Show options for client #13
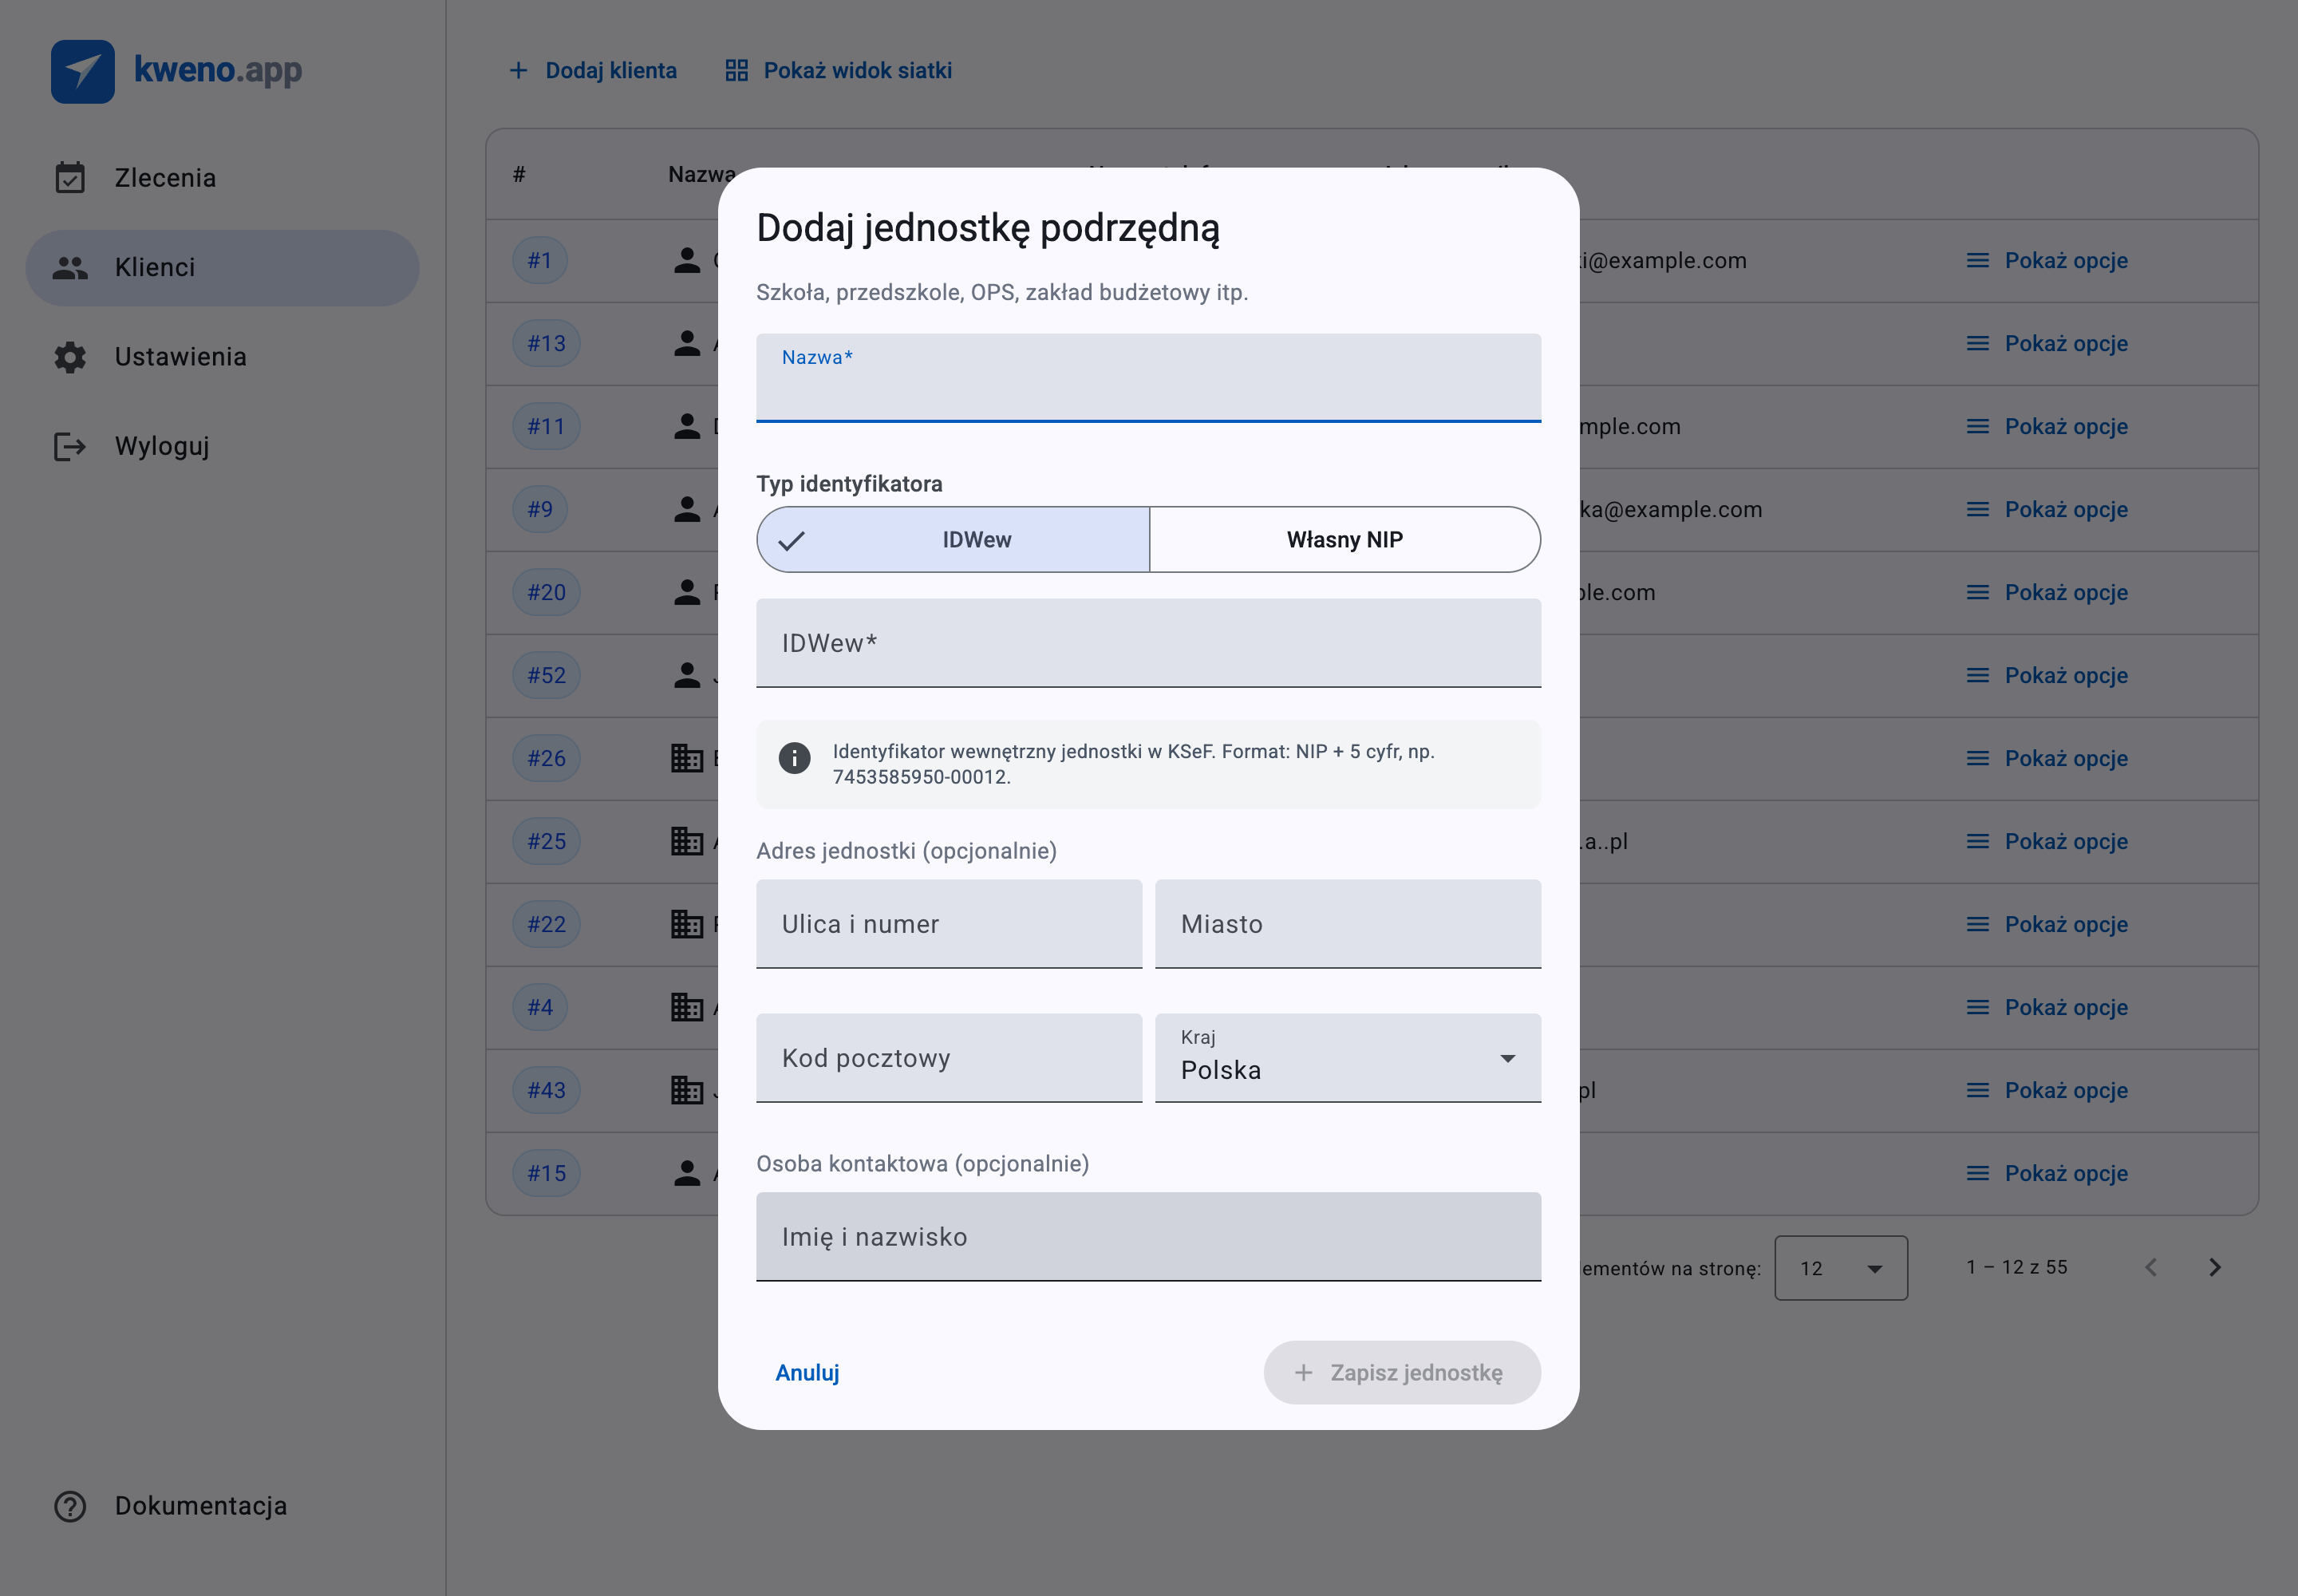Screen dimensions: 2298x1596 click(x=2047, y=343)
